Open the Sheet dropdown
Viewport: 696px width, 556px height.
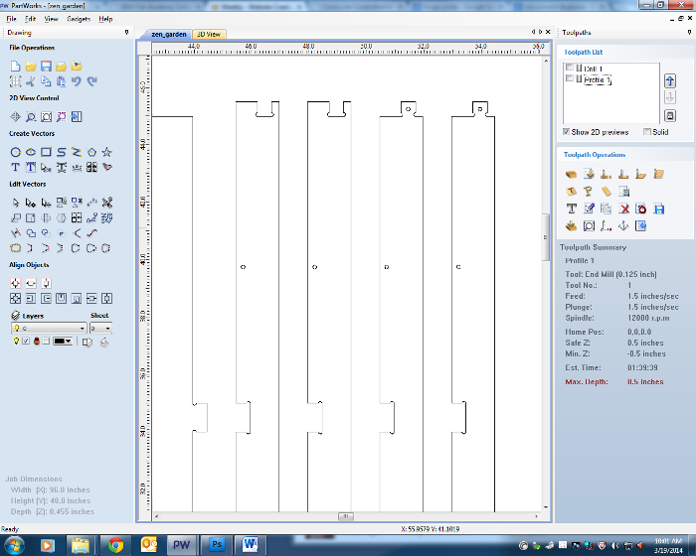pos(100,328)
